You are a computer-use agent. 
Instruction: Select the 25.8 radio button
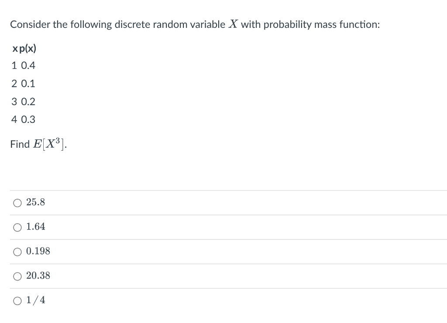[17, 203]
